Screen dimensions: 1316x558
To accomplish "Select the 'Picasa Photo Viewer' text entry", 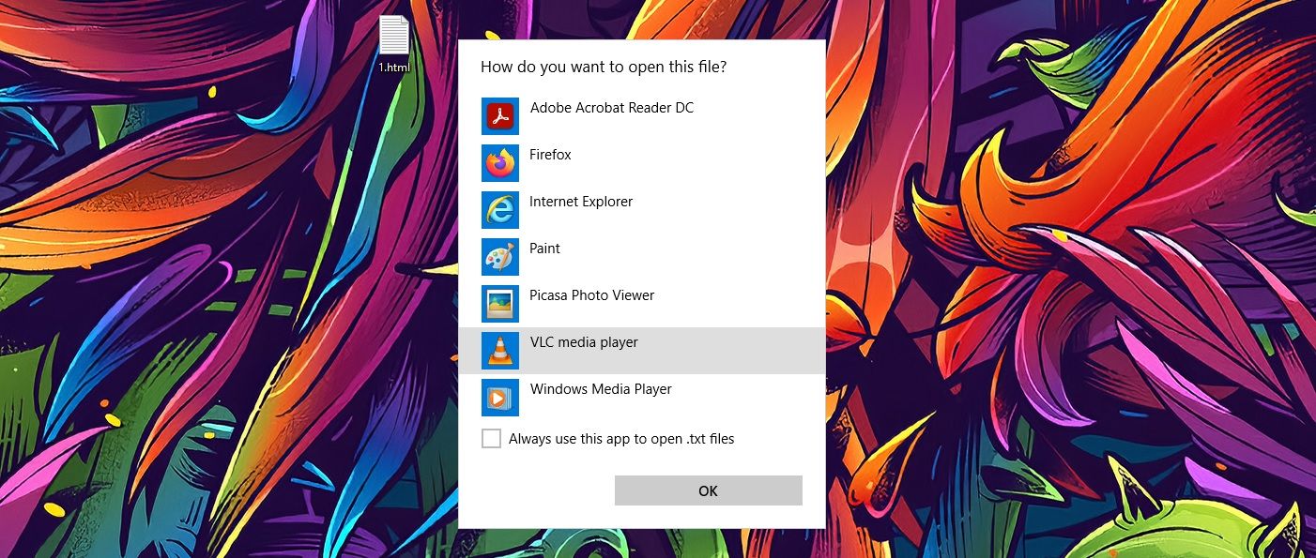I will point(591,295).
